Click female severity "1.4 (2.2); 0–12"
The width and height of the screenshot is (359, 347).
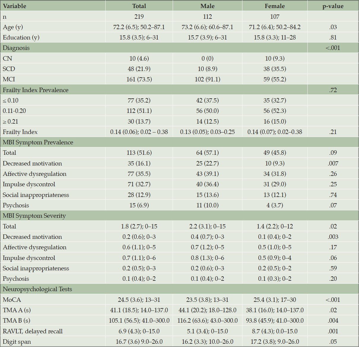point(275,226)
